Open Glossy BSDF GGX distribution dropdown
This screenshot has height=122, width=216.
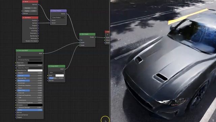point(57,73)
